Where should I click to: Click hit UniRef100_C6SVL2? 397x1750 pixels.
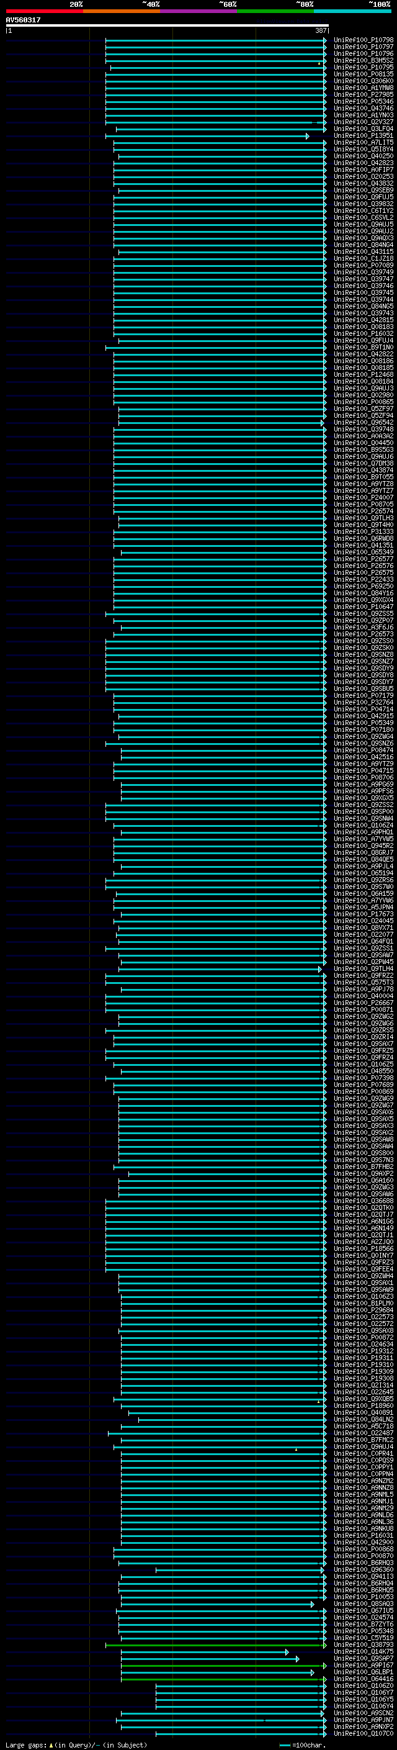(x=364, y=217)
